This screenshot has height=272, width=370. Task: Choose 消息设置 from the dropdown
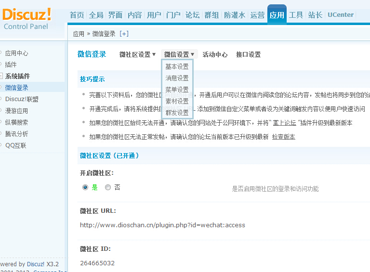coord(177,78)
